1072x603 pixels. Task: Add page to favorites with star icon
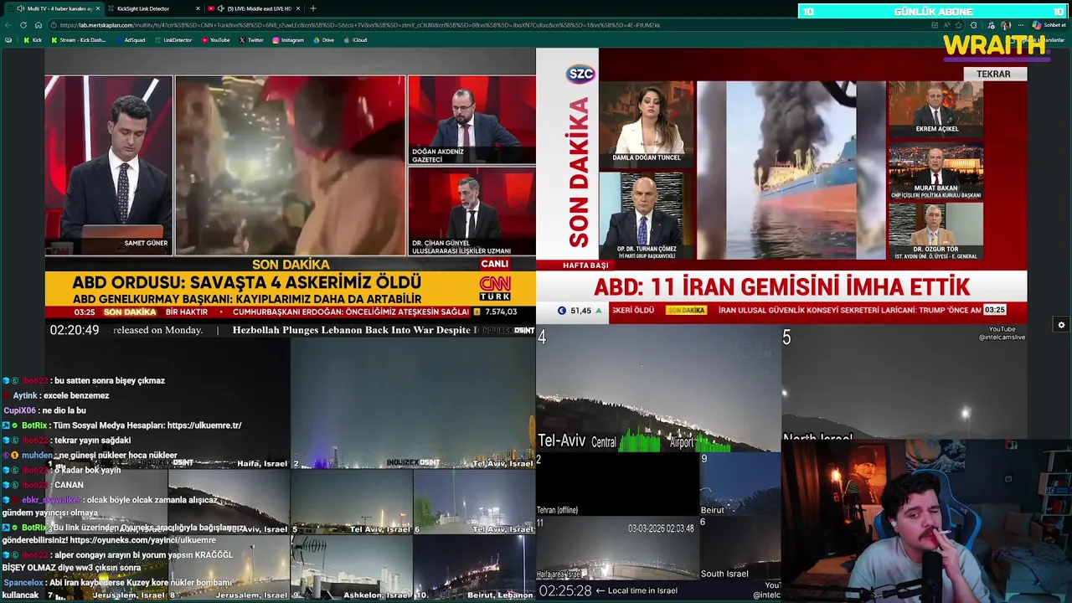click(958, 25)
